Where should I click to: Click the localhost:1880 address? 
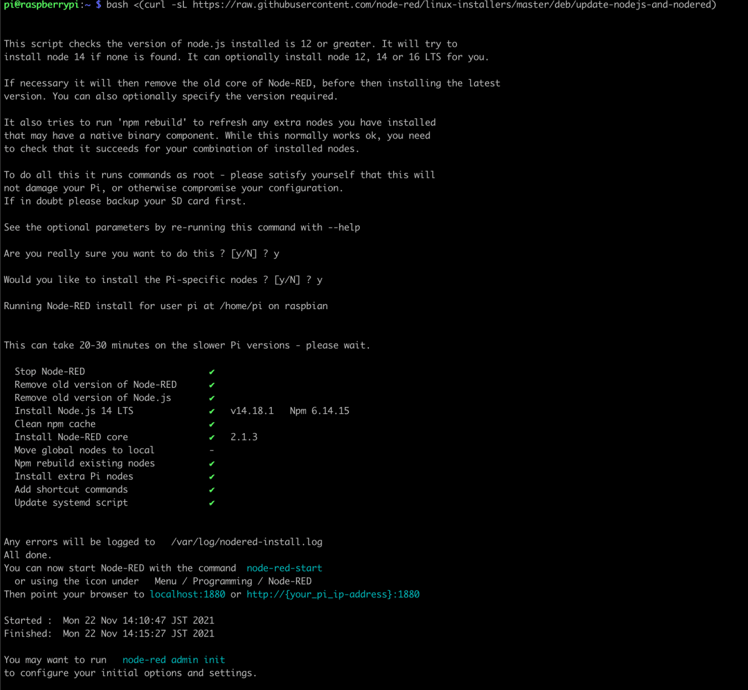188,594
